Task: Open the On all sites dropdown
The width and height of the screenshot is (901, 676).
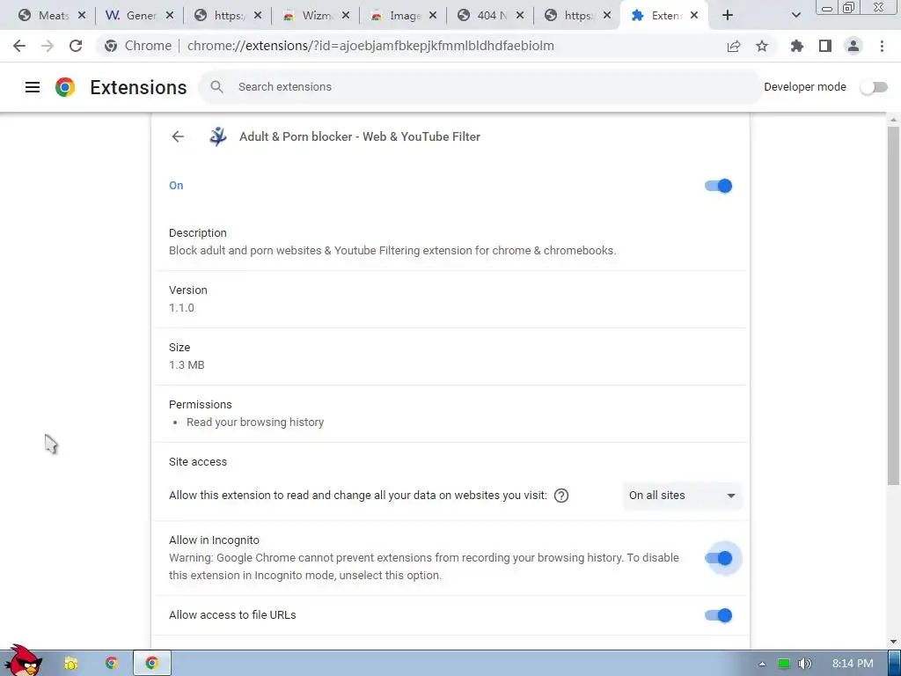Action: (682, 496)
